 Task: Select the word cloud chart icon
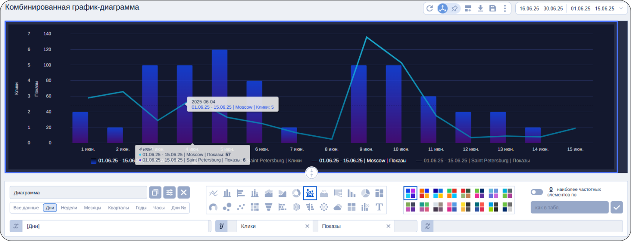pos(337,207)
